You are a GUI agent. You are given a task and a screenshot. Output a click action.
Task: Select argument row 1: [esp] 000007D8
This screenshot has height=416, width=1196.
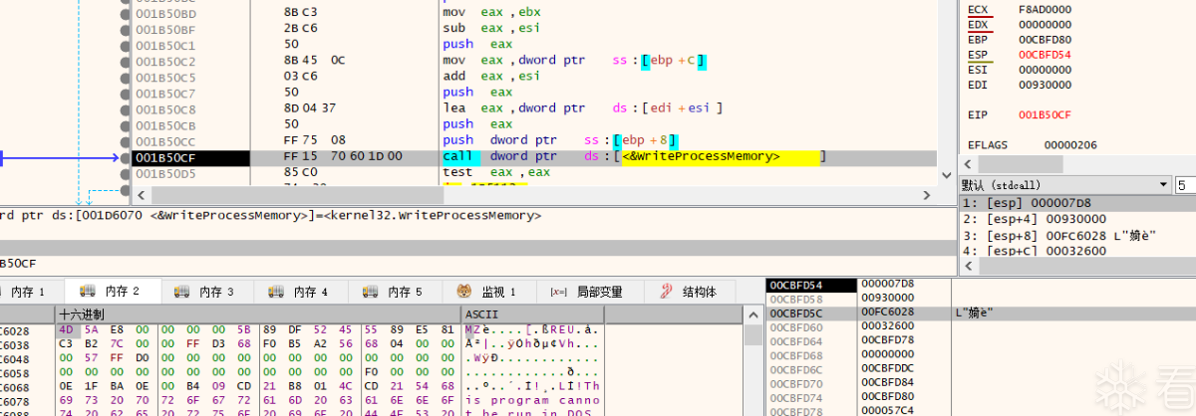[1077, 204]
